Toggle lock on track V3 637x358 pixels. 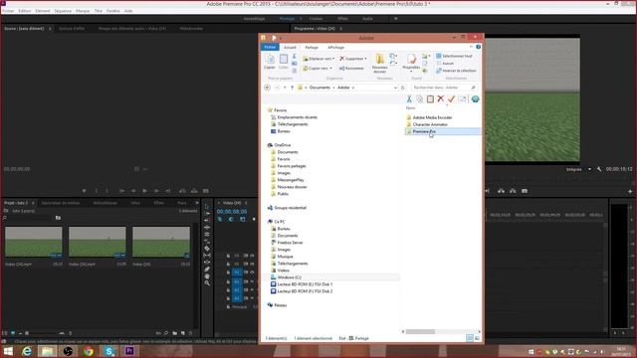click(228, 256)
